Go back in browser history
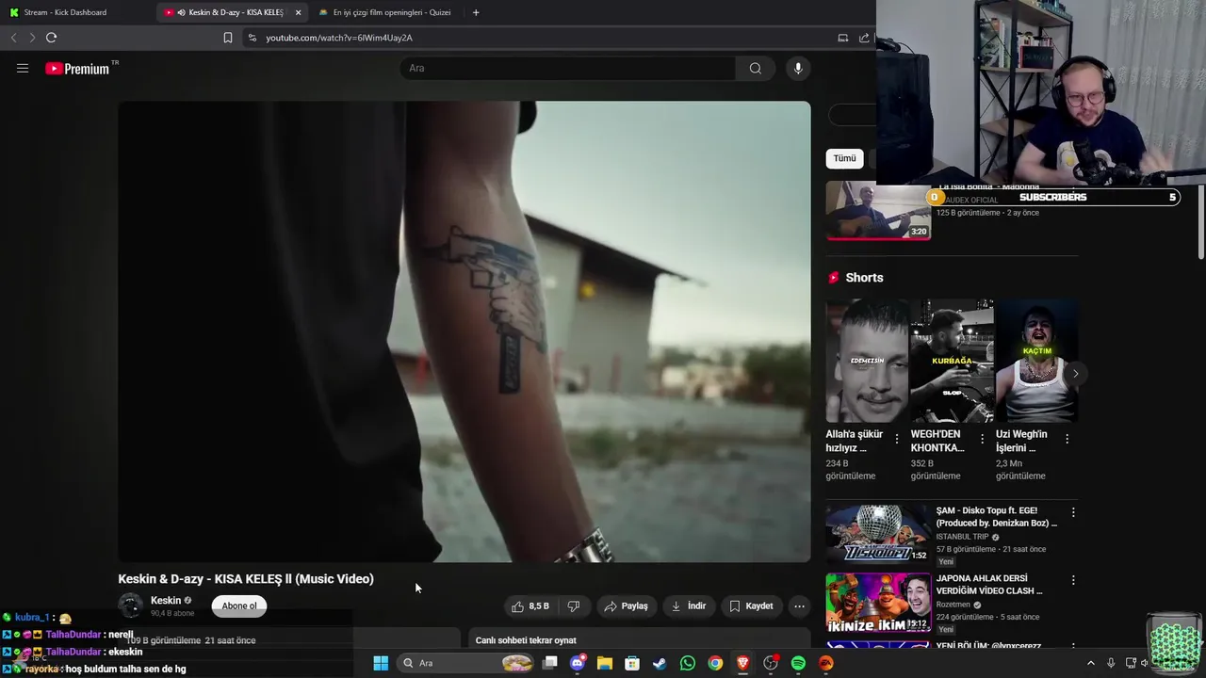Image resolution: width=1206 pixels, height=678 pixels. click(13, 38)
